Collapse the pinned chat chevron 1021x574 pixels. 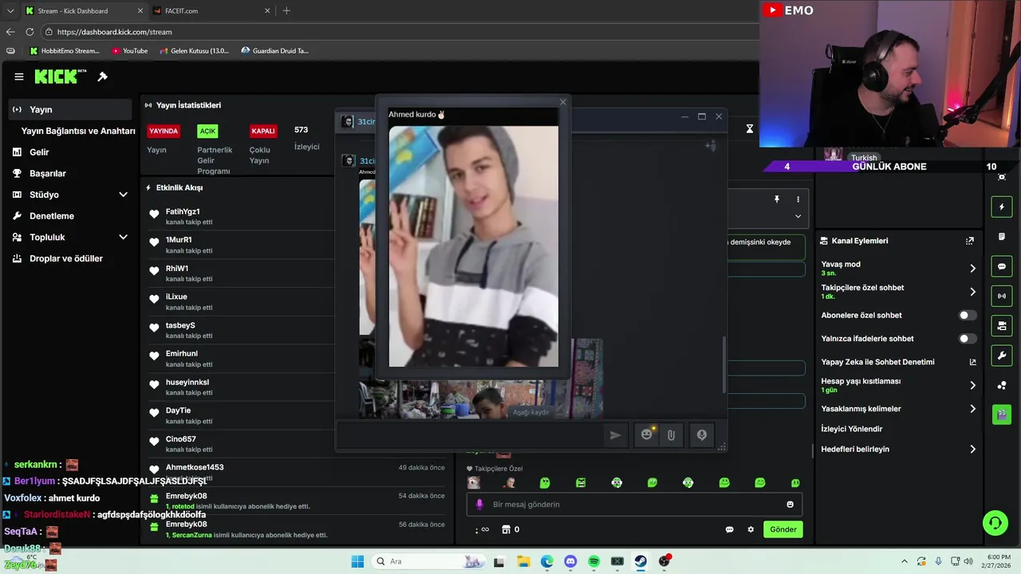pos(798,216)
